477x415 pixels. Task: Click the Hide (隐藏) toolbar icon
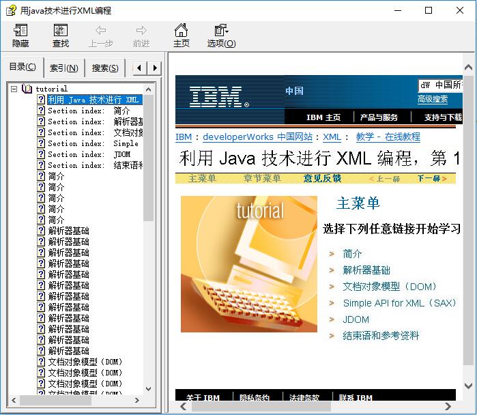pos(20,31)
